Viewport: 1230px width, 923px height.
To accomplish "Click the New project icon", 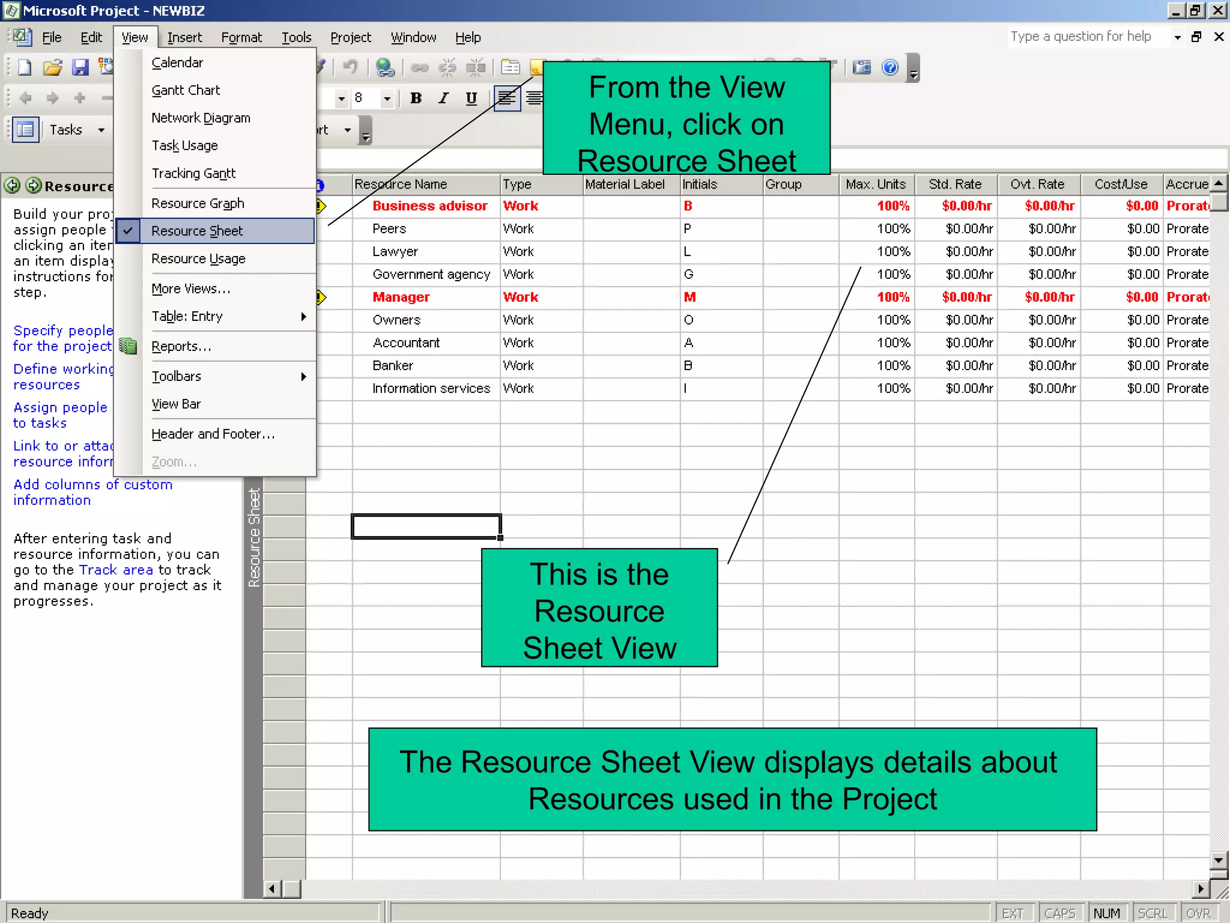I will tap(25, 67).
